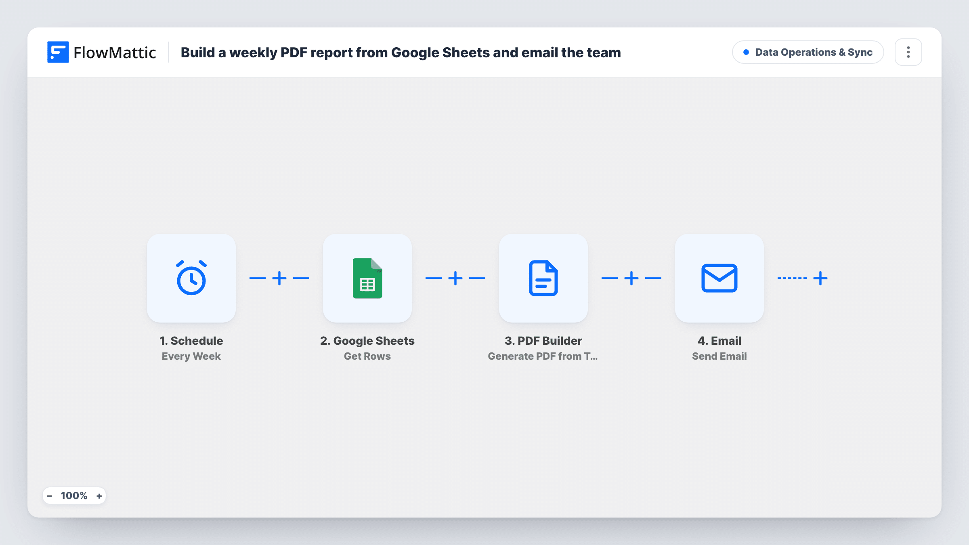The width and height of the screenshot is (969, 545).
Task: Click the Data Operations & Sync tag
Action: point(808,52)
